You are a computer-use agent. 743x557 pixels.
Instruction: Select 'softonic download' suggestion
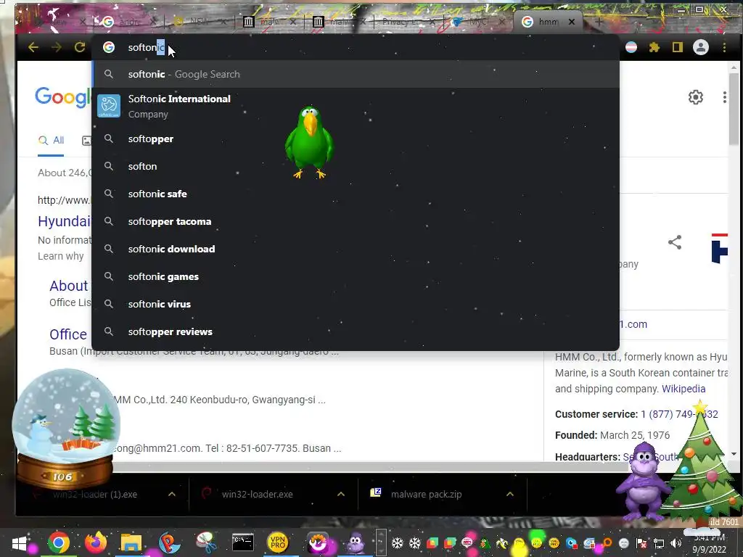click(x=356, y=249)
